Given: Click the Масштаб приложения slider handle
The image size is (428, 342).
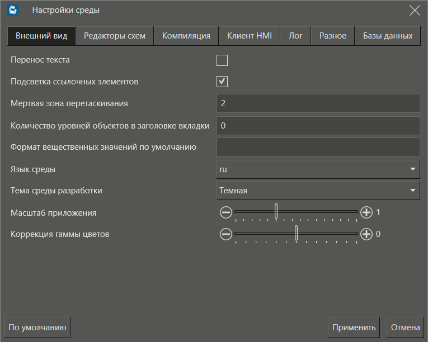Looking at the screenshot, I should 276,212.
